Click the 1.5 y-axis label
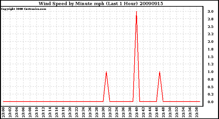Image resolution: width=219 pixels, height=119 pixels. 210,57
